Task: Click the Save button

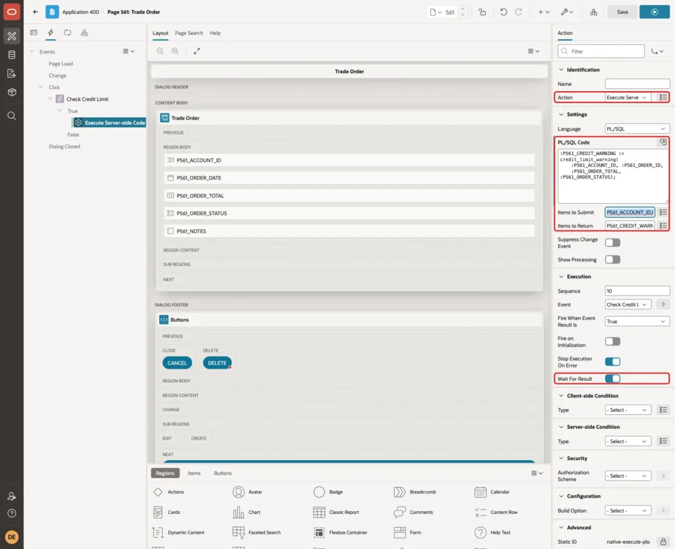Action: tap(622, 12)
